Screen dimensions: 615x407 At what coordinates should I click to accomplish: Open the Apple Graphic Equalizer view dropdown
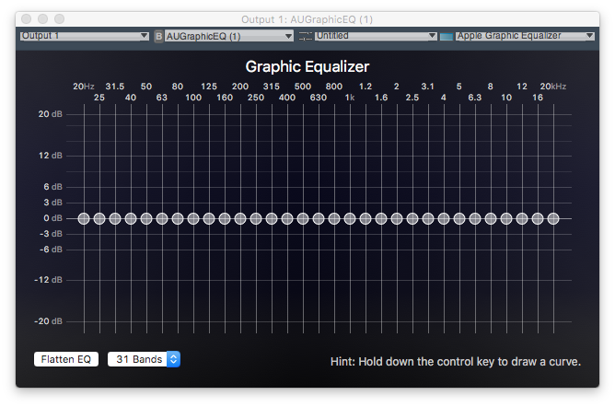click(526, 36)
